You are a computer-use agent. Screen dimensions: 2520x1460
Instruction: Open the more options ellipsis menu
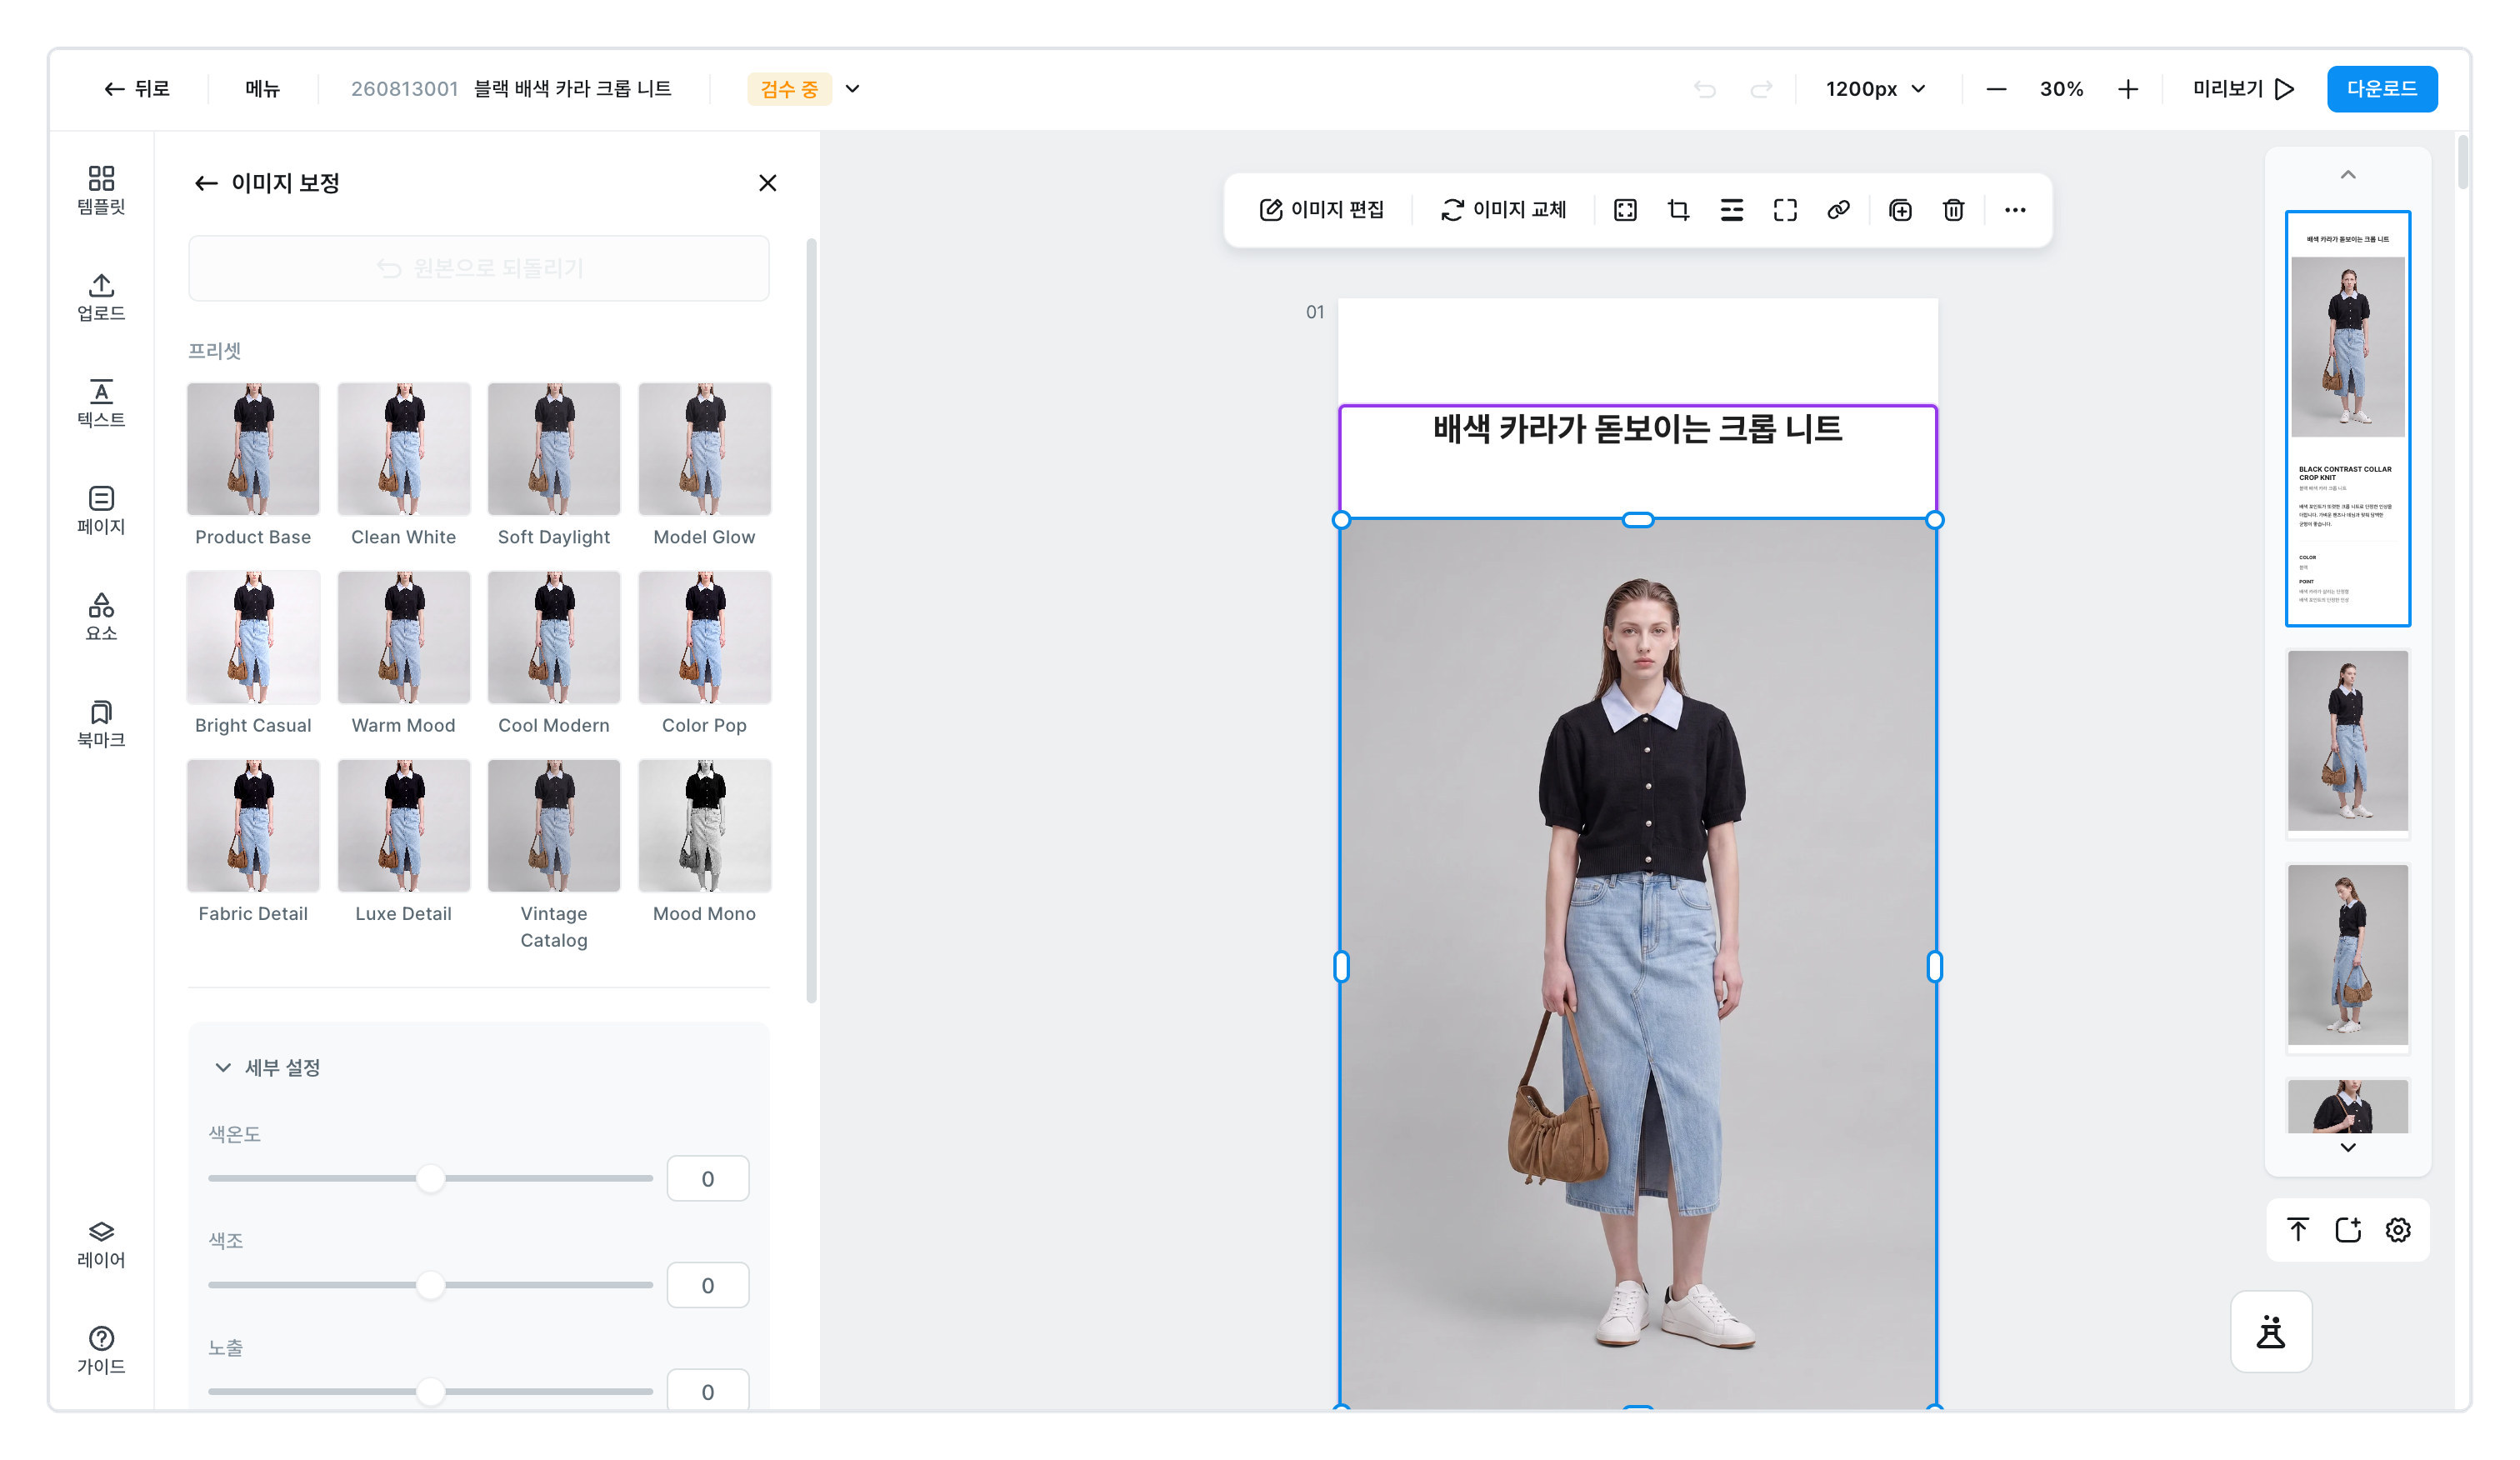[2015, 210]
